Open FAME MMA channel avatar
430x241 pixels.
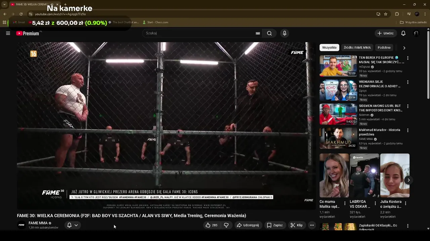21,225
